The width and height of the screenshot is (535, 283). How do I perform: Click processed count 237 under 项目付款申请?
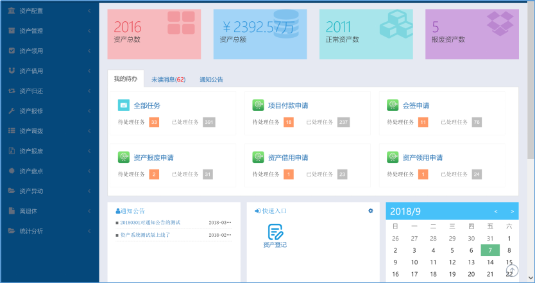pyautogui.click(x=344, y=122)
